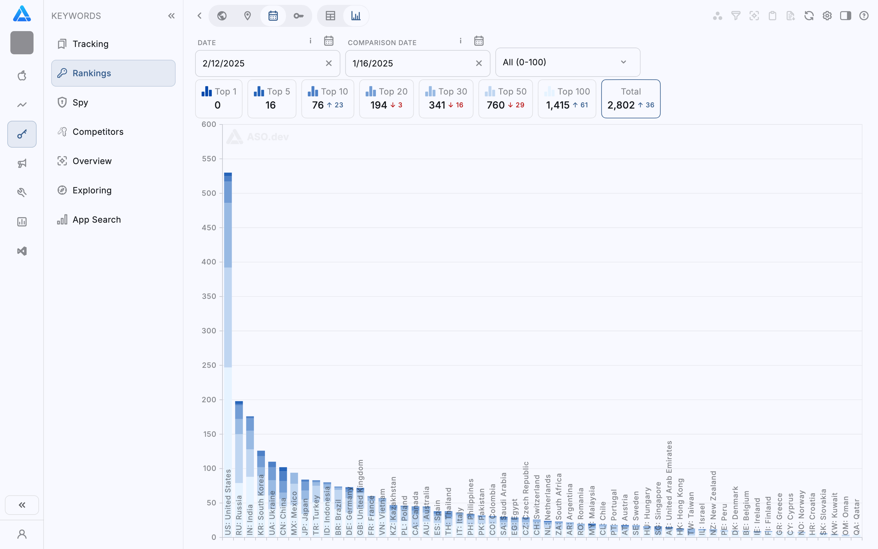878x549 pixels.
Task: Open the Competitors menu item
Action: tap(98, 131)
